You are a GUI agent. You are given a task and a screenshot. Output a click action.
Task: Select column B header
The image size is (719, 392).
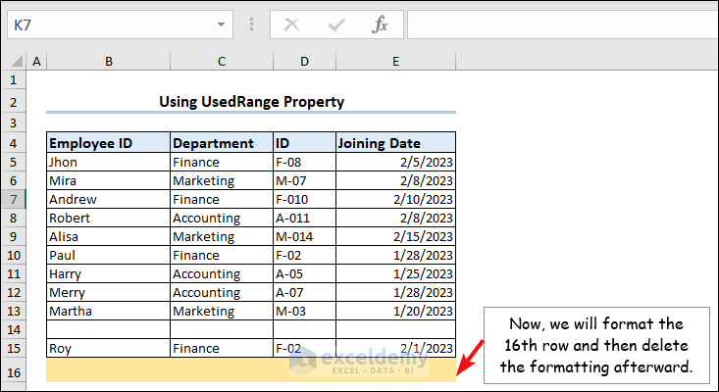point(108,61)
